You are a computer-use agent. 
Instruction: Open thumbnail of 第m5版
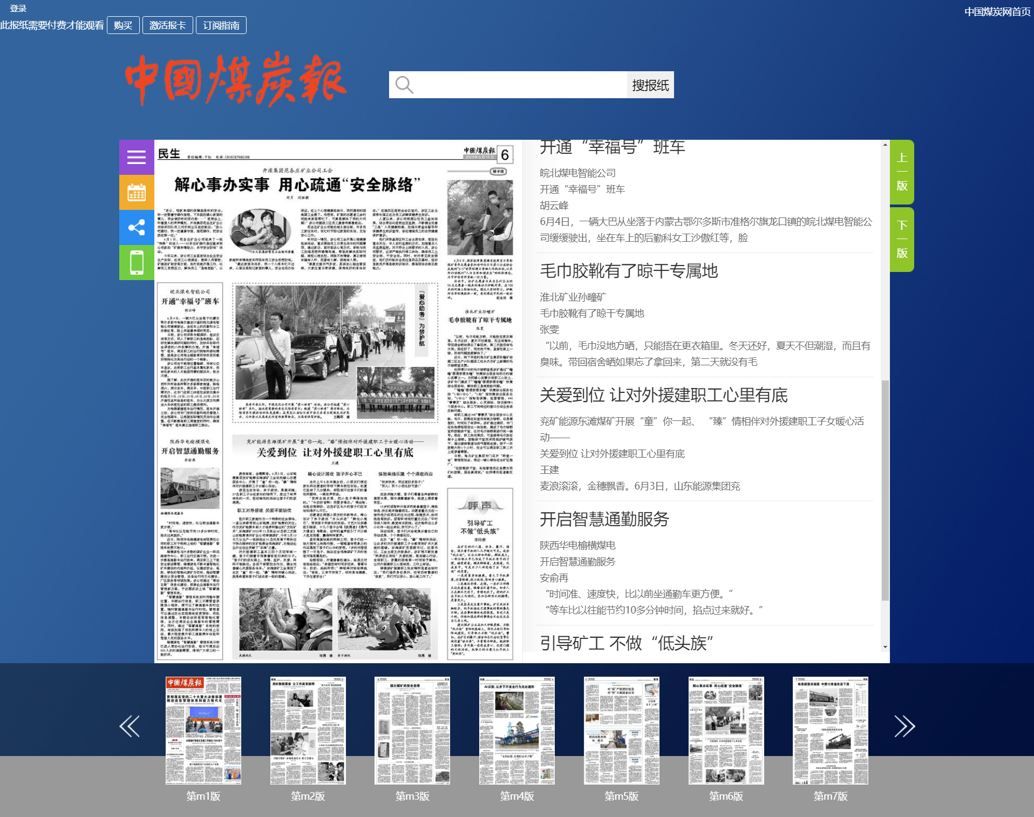pyautogui.click(x=622, y=731)
